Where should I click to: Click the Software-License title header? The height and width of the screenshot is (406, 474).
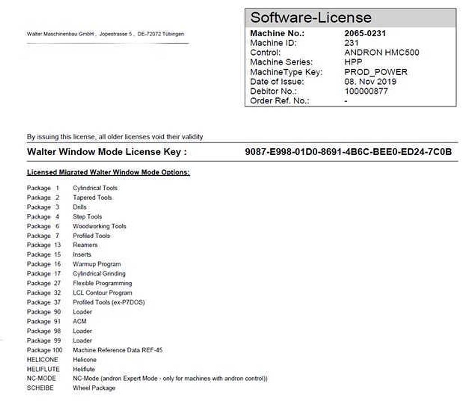click(311, 18)
